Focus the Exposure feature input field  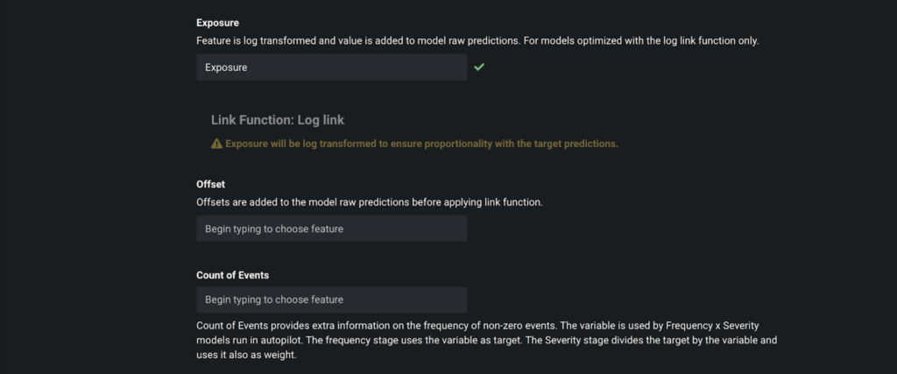(332, 67)
